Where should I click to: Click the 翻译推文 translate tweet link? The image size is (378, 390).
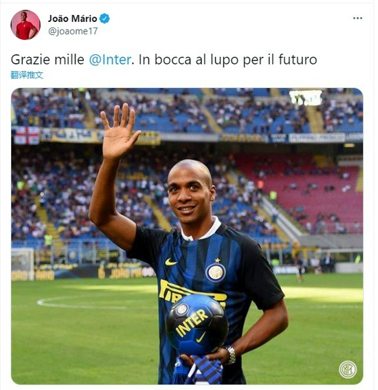click(x=27, y=75)
